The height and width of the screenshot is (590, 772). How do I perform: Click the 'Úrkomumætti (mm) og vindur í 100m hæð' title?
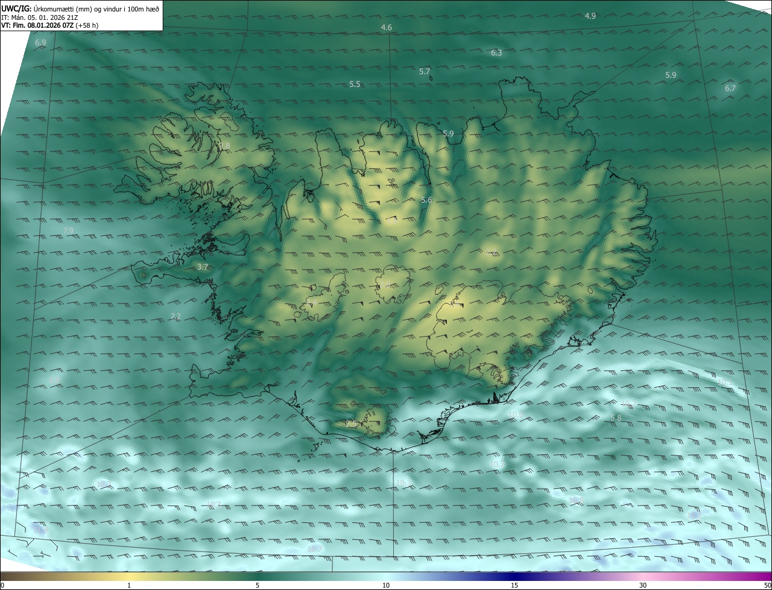pyautogui.click(x=96, y=9)
